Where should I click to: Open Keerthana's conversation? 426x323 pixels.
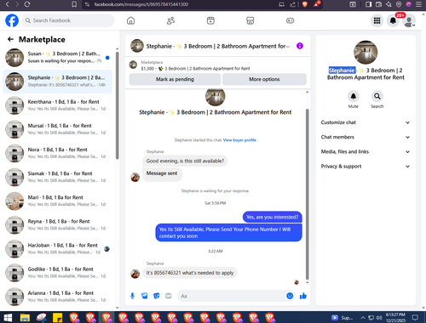coord(57,105)
